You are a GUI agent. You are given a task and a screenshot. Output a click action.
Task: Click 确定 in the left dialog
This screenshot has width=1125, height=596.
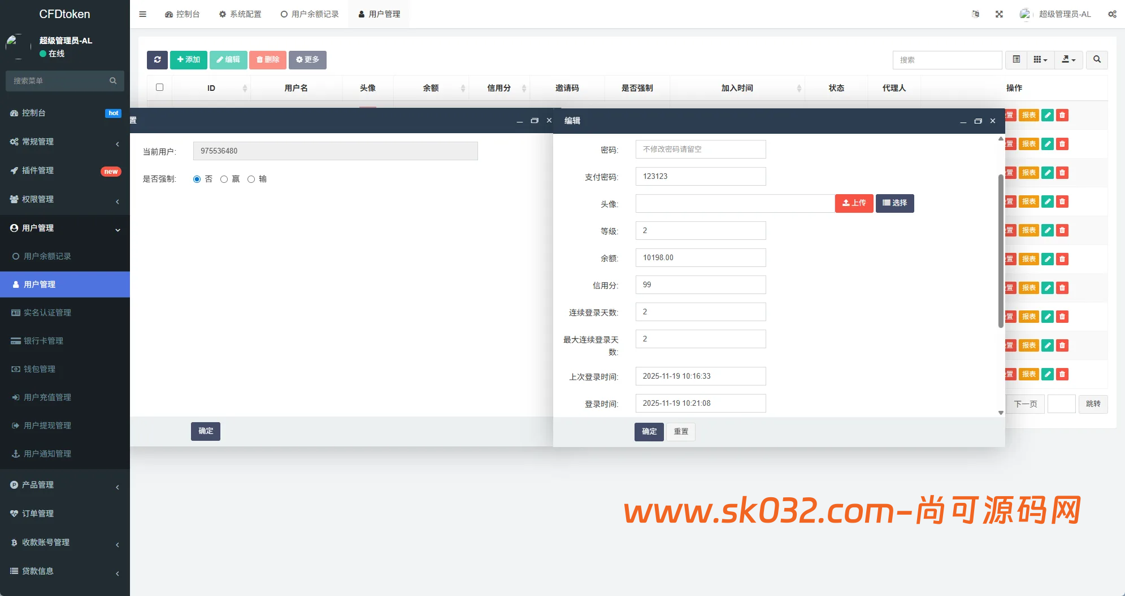point(206,431)
